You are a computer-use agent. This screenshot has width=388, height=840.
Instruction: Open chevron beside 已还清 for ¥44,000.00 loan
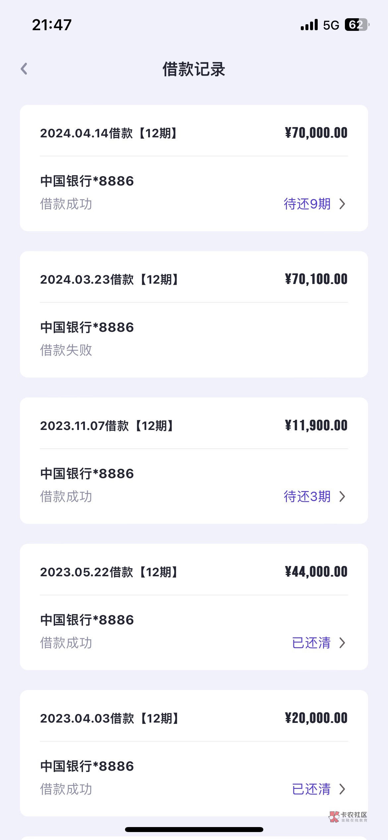click(342, 643)
